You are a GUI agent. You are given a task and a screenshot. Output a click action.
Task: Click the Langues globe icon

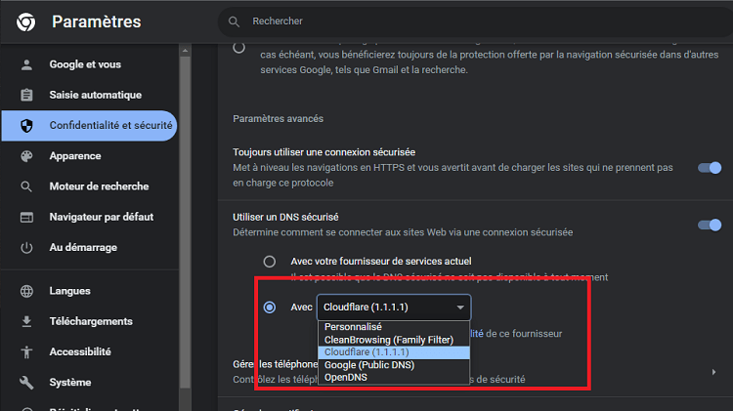(26, 291)
